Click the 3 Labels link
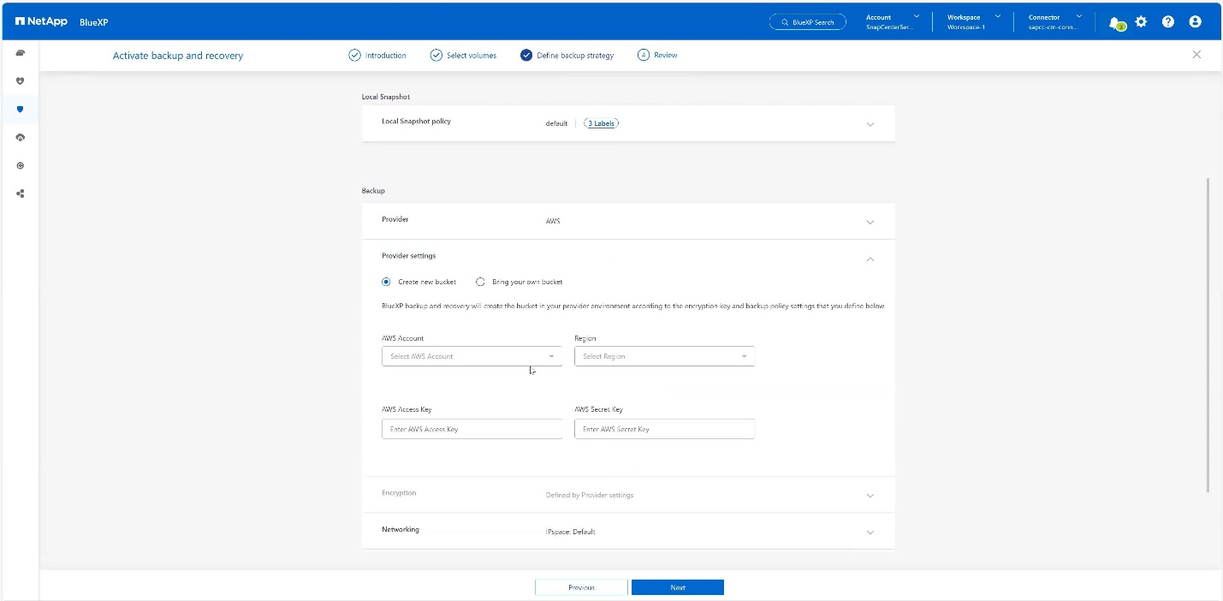 tap(601, 123)
